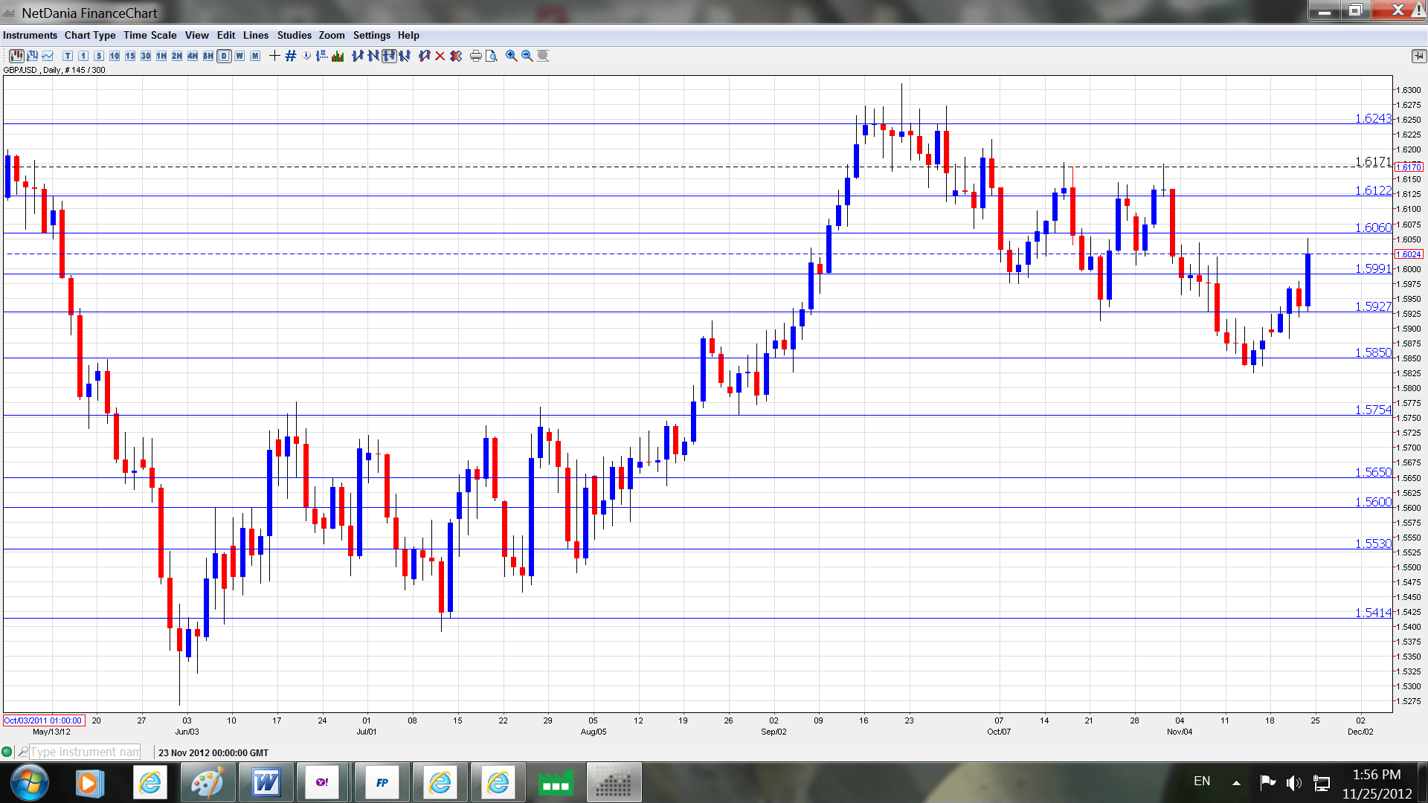Draw a downward trend line
The width and height of the screenshot is (1428, 803).
373,56
